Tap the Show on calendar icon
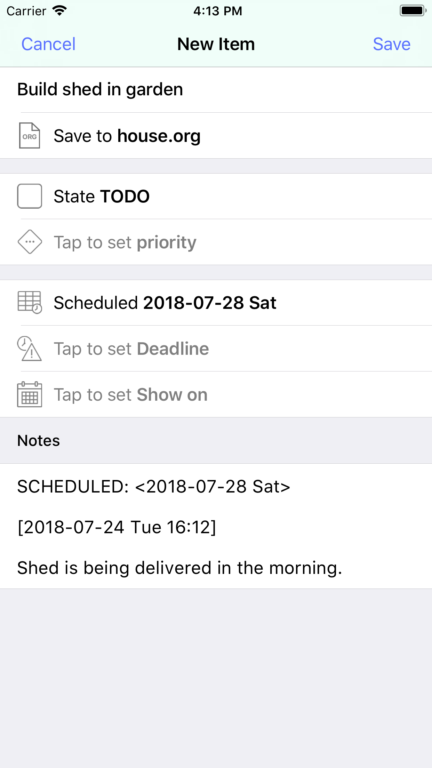 click(x=30, y=394)
